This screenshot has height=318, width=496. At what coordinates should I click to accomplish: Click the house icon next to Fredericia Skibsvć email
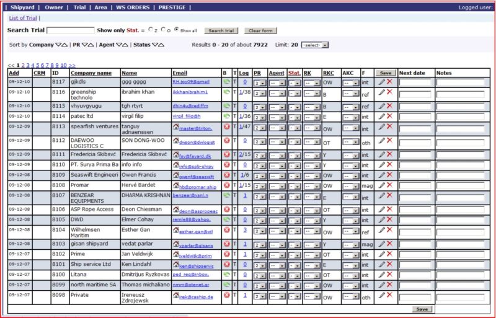coord(176,154)
